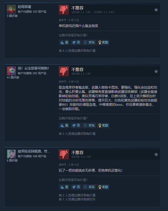
Task: Open profile link 枯骨游魂
Action: click(24, 7)
